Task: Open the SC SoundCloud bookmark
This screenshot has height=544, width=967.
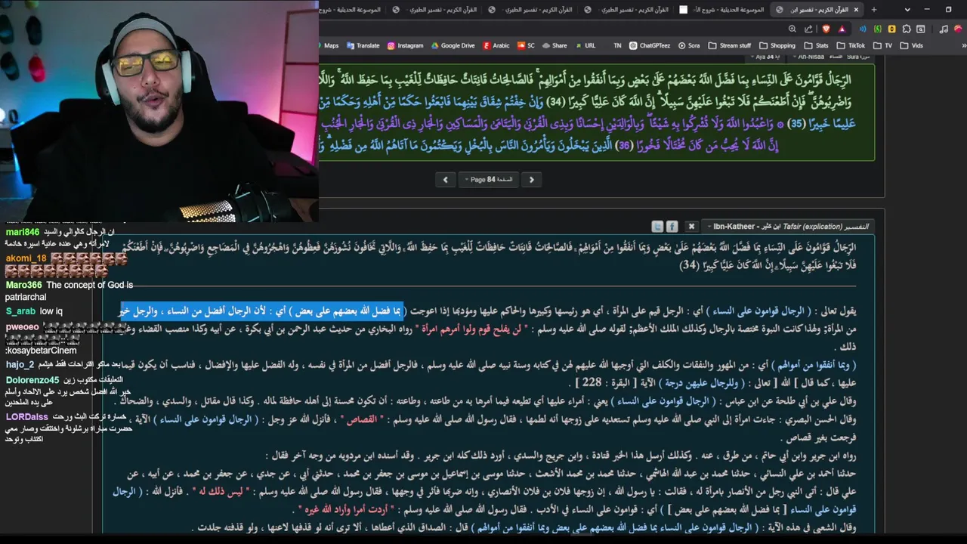Action: (x=526, y=45)
